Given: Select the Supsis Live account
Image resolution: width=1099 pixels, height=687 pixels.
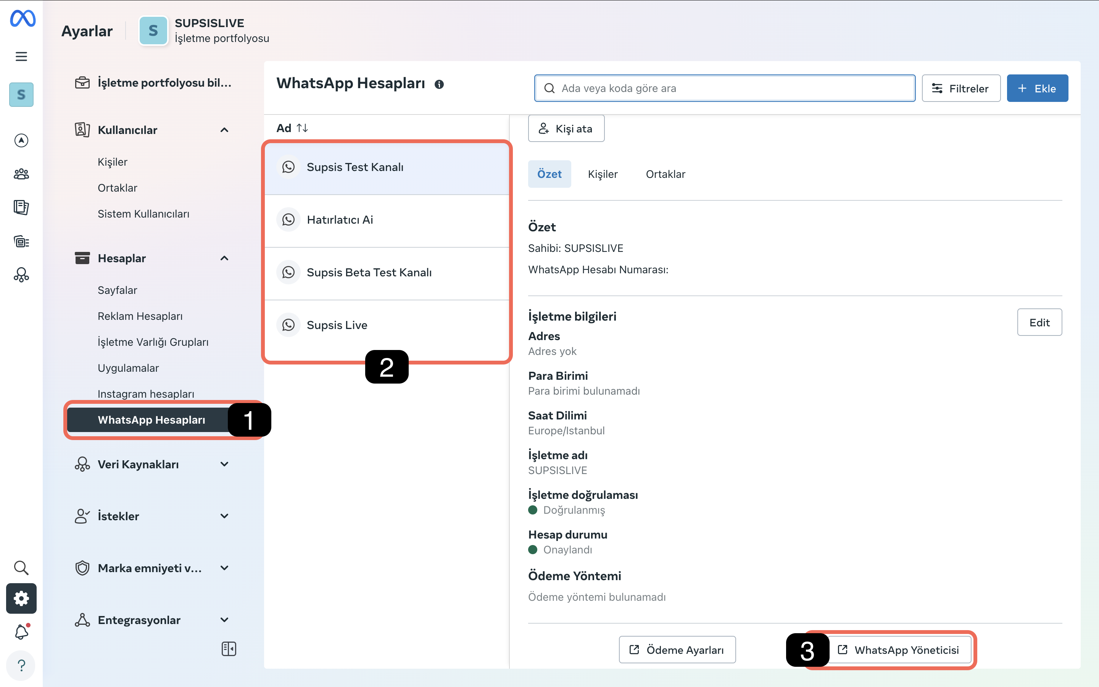Looking at the screenshot, I should (x=387, y=327).
